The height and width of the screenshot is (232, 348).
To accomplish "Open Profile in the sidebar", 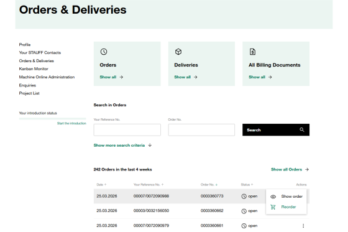I will tap(25, 45).
